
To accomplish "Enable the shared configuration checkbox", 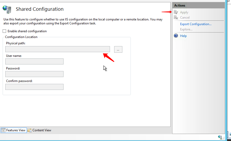I will tap(4, 31).
